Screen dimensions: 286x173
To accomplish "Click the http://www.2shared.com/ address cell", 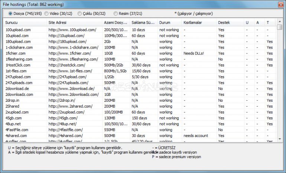I will click(x=71, y=106).
